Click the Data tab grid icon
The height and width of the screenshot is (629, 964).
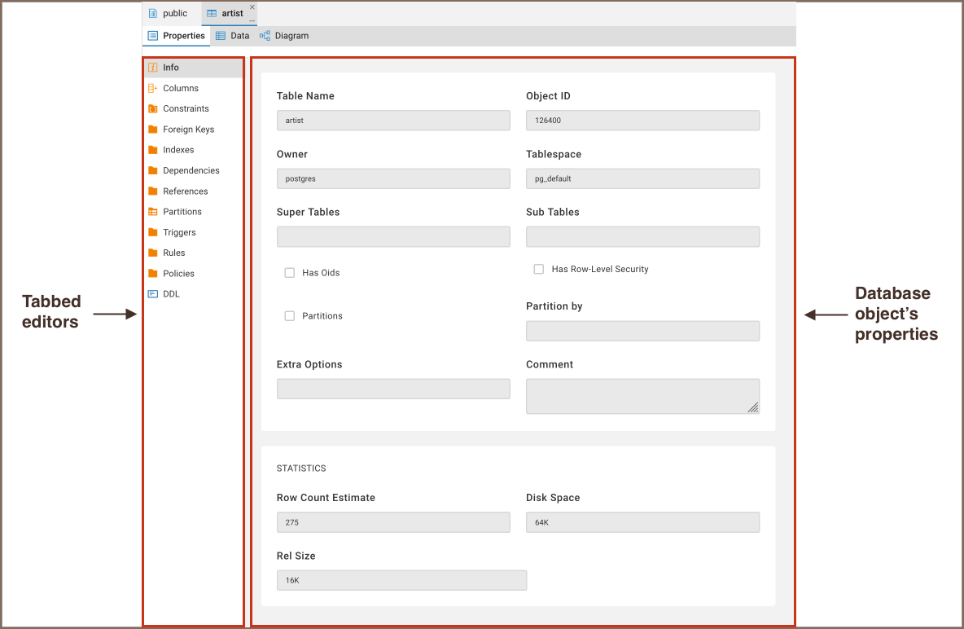[221, 36]
